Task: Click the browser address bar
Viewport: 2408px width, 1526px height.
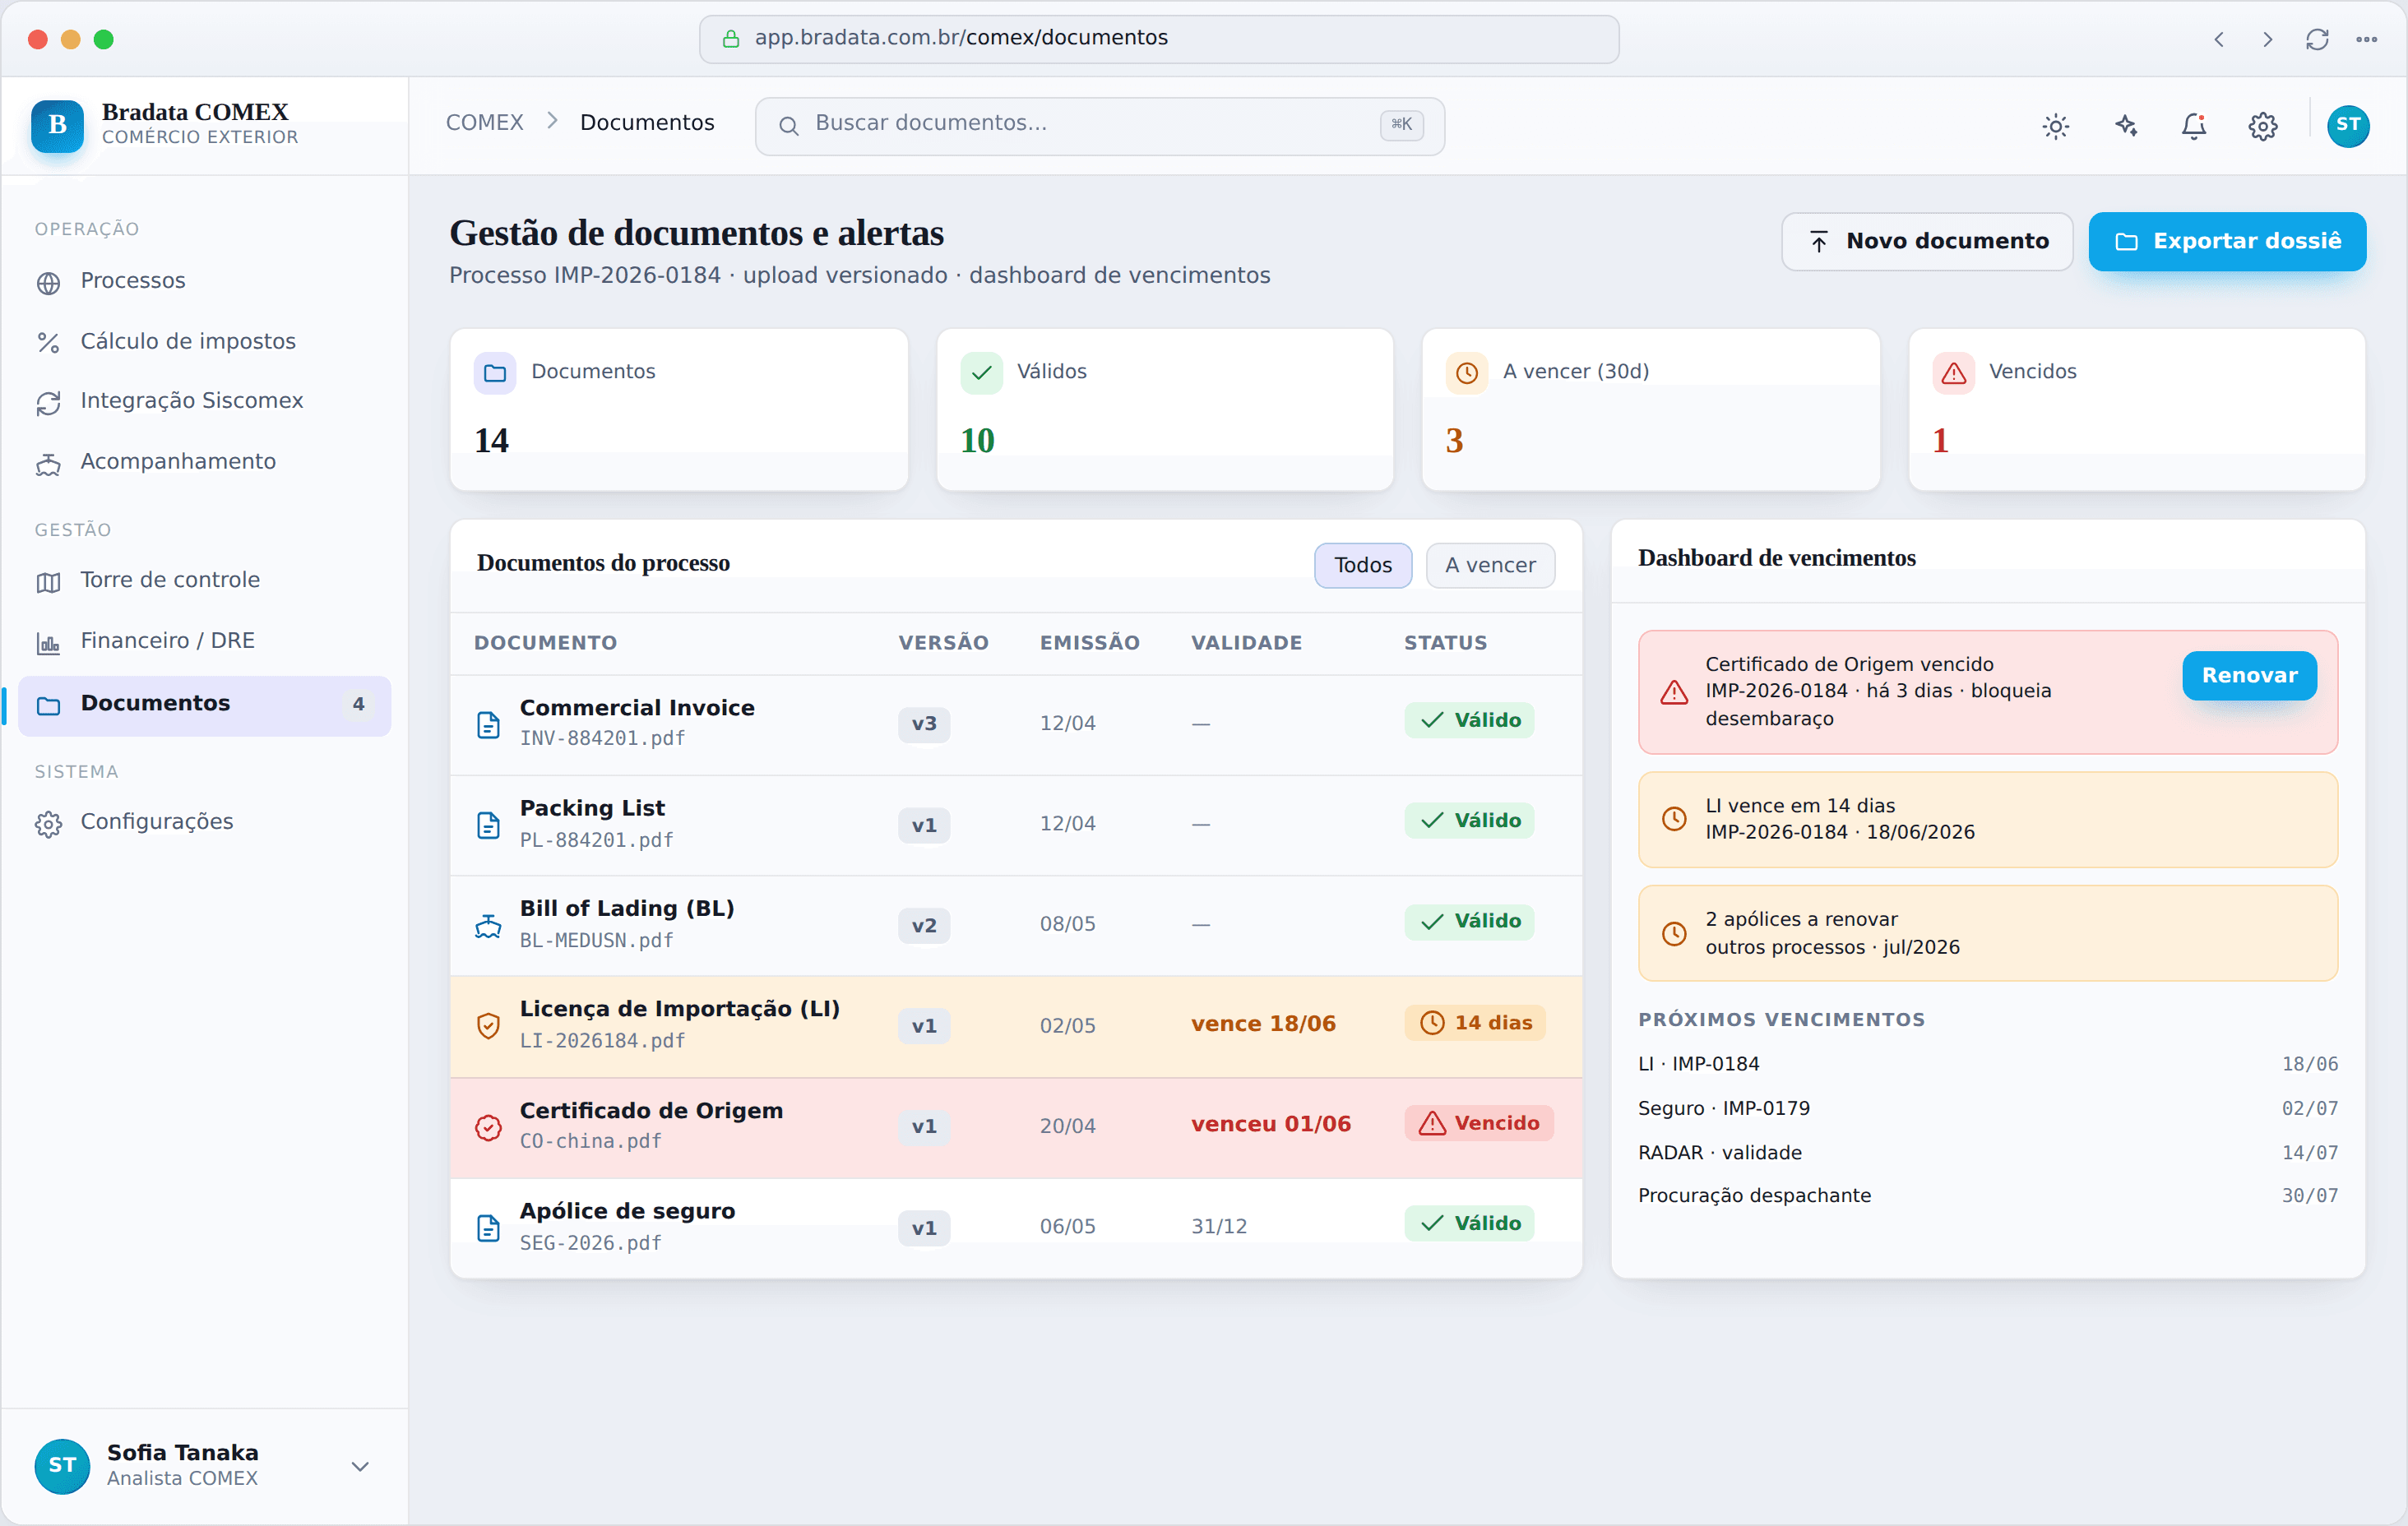Action: pos(1159,39)
